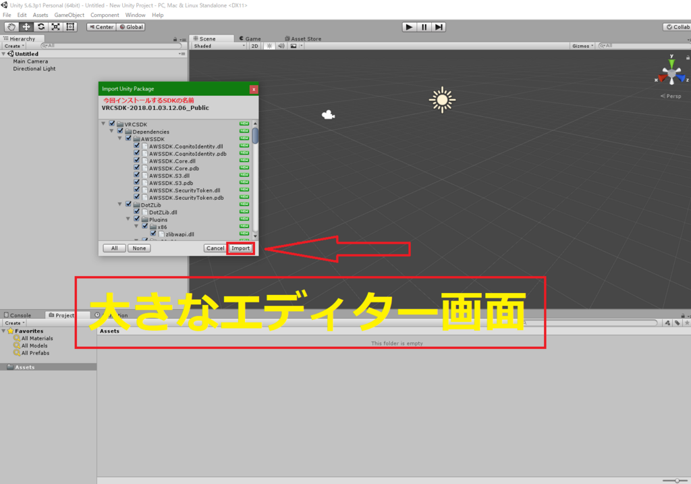
Task: Click Import in package dialog
Action: point(241,248)
